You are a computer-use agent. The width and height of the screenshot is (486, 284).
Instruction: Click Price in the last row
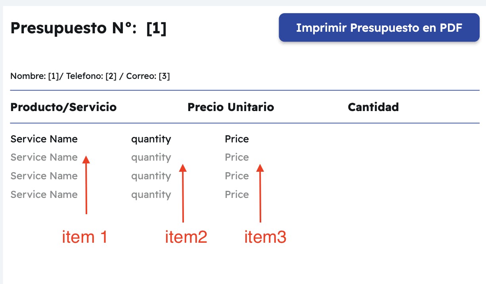point(237,195)
